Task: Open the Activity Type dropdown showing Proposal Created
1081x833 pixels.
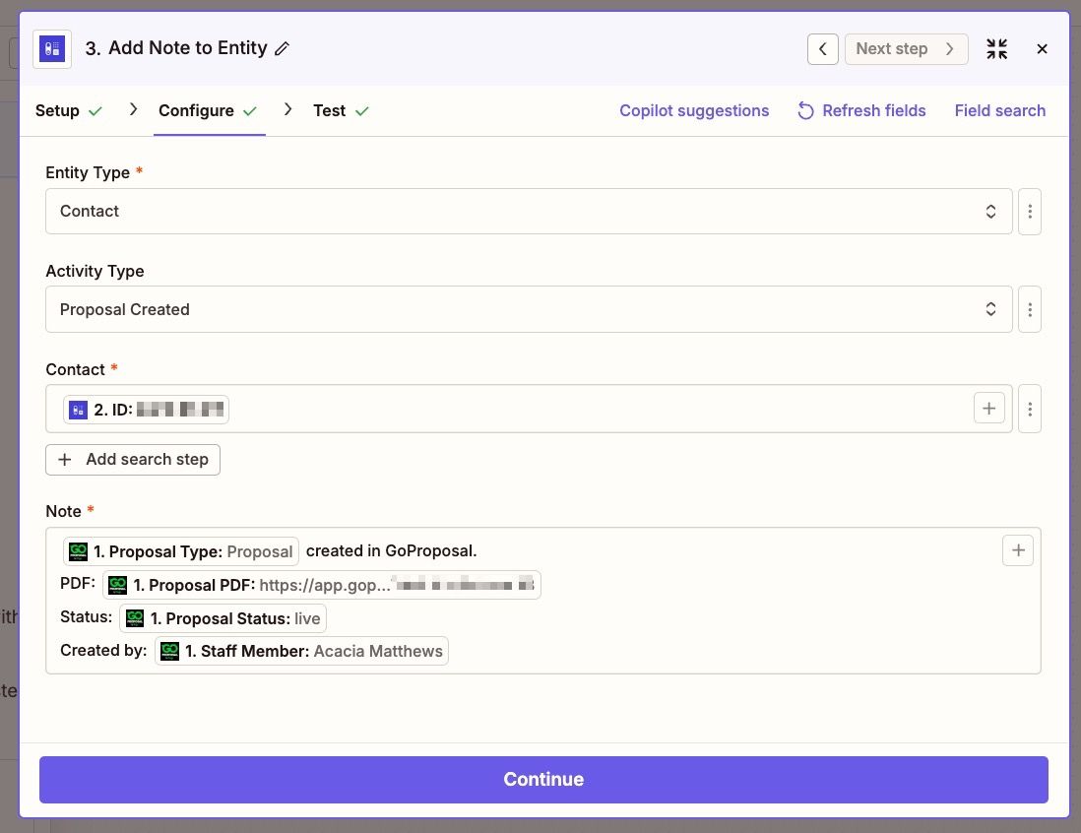Action: coord(529,309)
